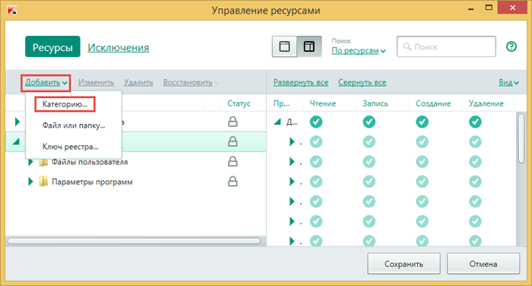Click the Сохранить button
The image size is (532, 286).
click(404, 264)
